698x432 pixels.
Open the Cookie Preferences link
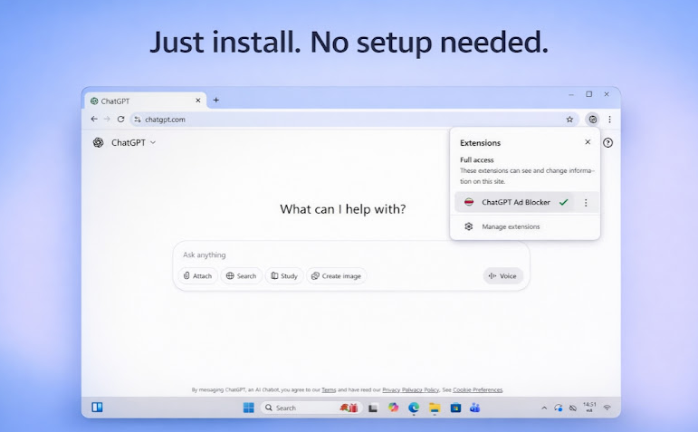click(x=478, y=389)
